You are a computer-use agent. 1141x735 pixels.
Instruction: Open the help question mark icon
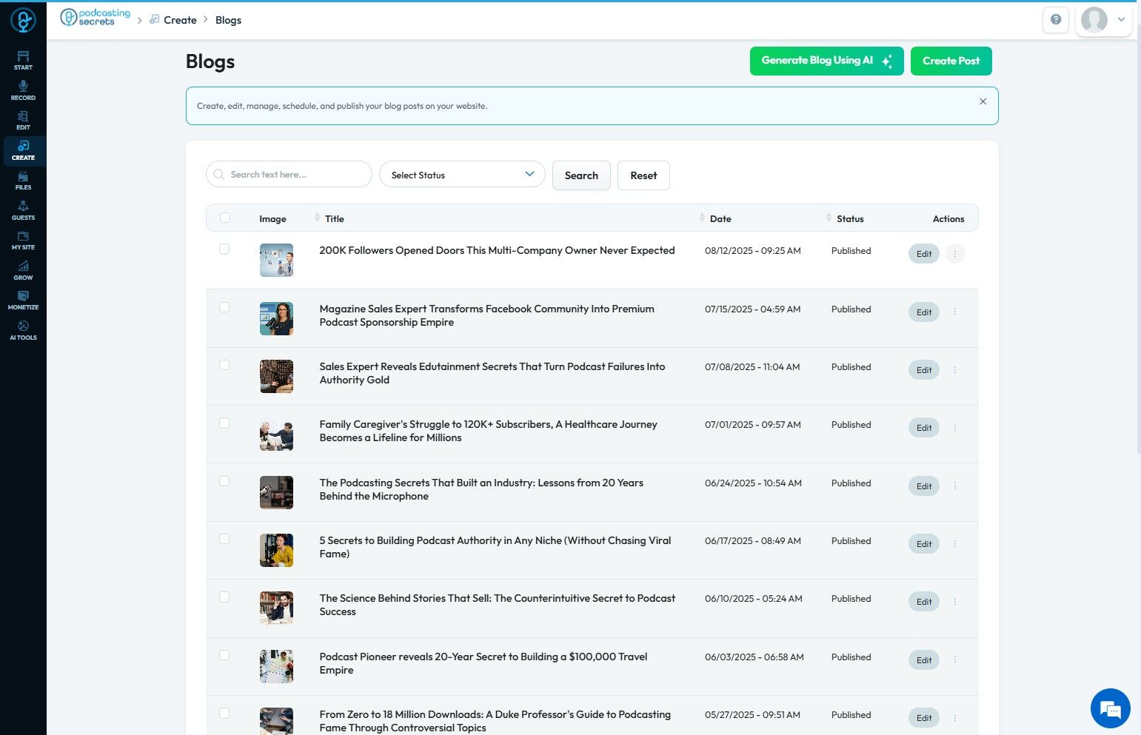1055,20
